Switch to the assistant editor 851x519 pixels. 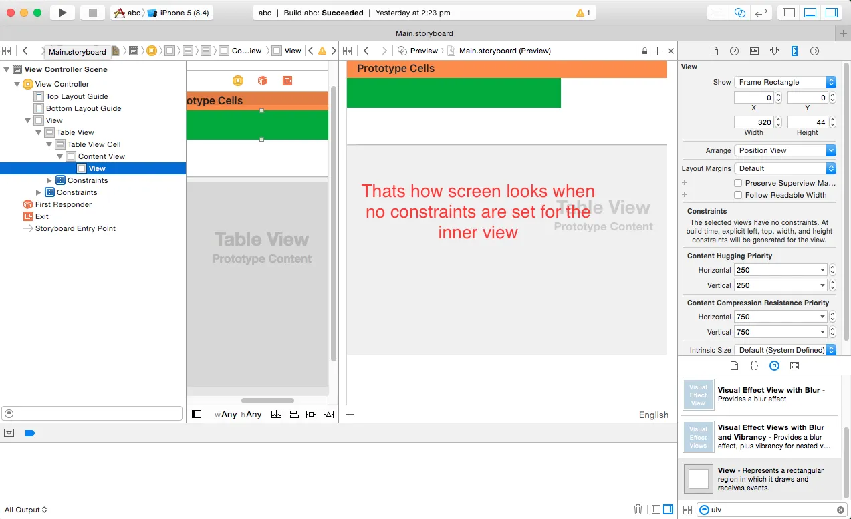click(739, 13)
